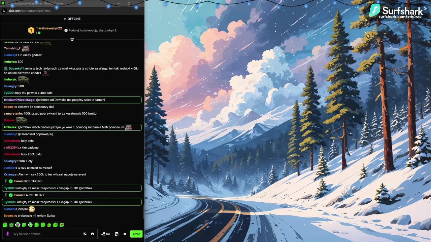Open the shop storefront icon
This screenshot has height=242, width=431.
click(117, 234)
